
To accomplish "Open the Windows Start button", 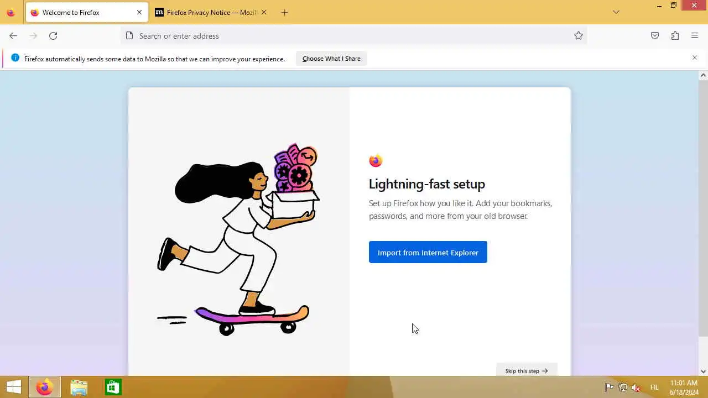I will point(13,387).
